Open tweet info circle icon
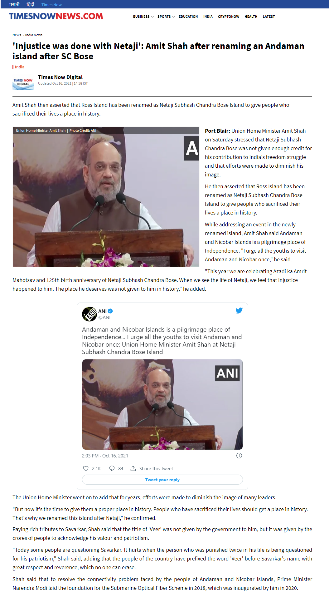This screenshot has width=329, height=602. 239,456
